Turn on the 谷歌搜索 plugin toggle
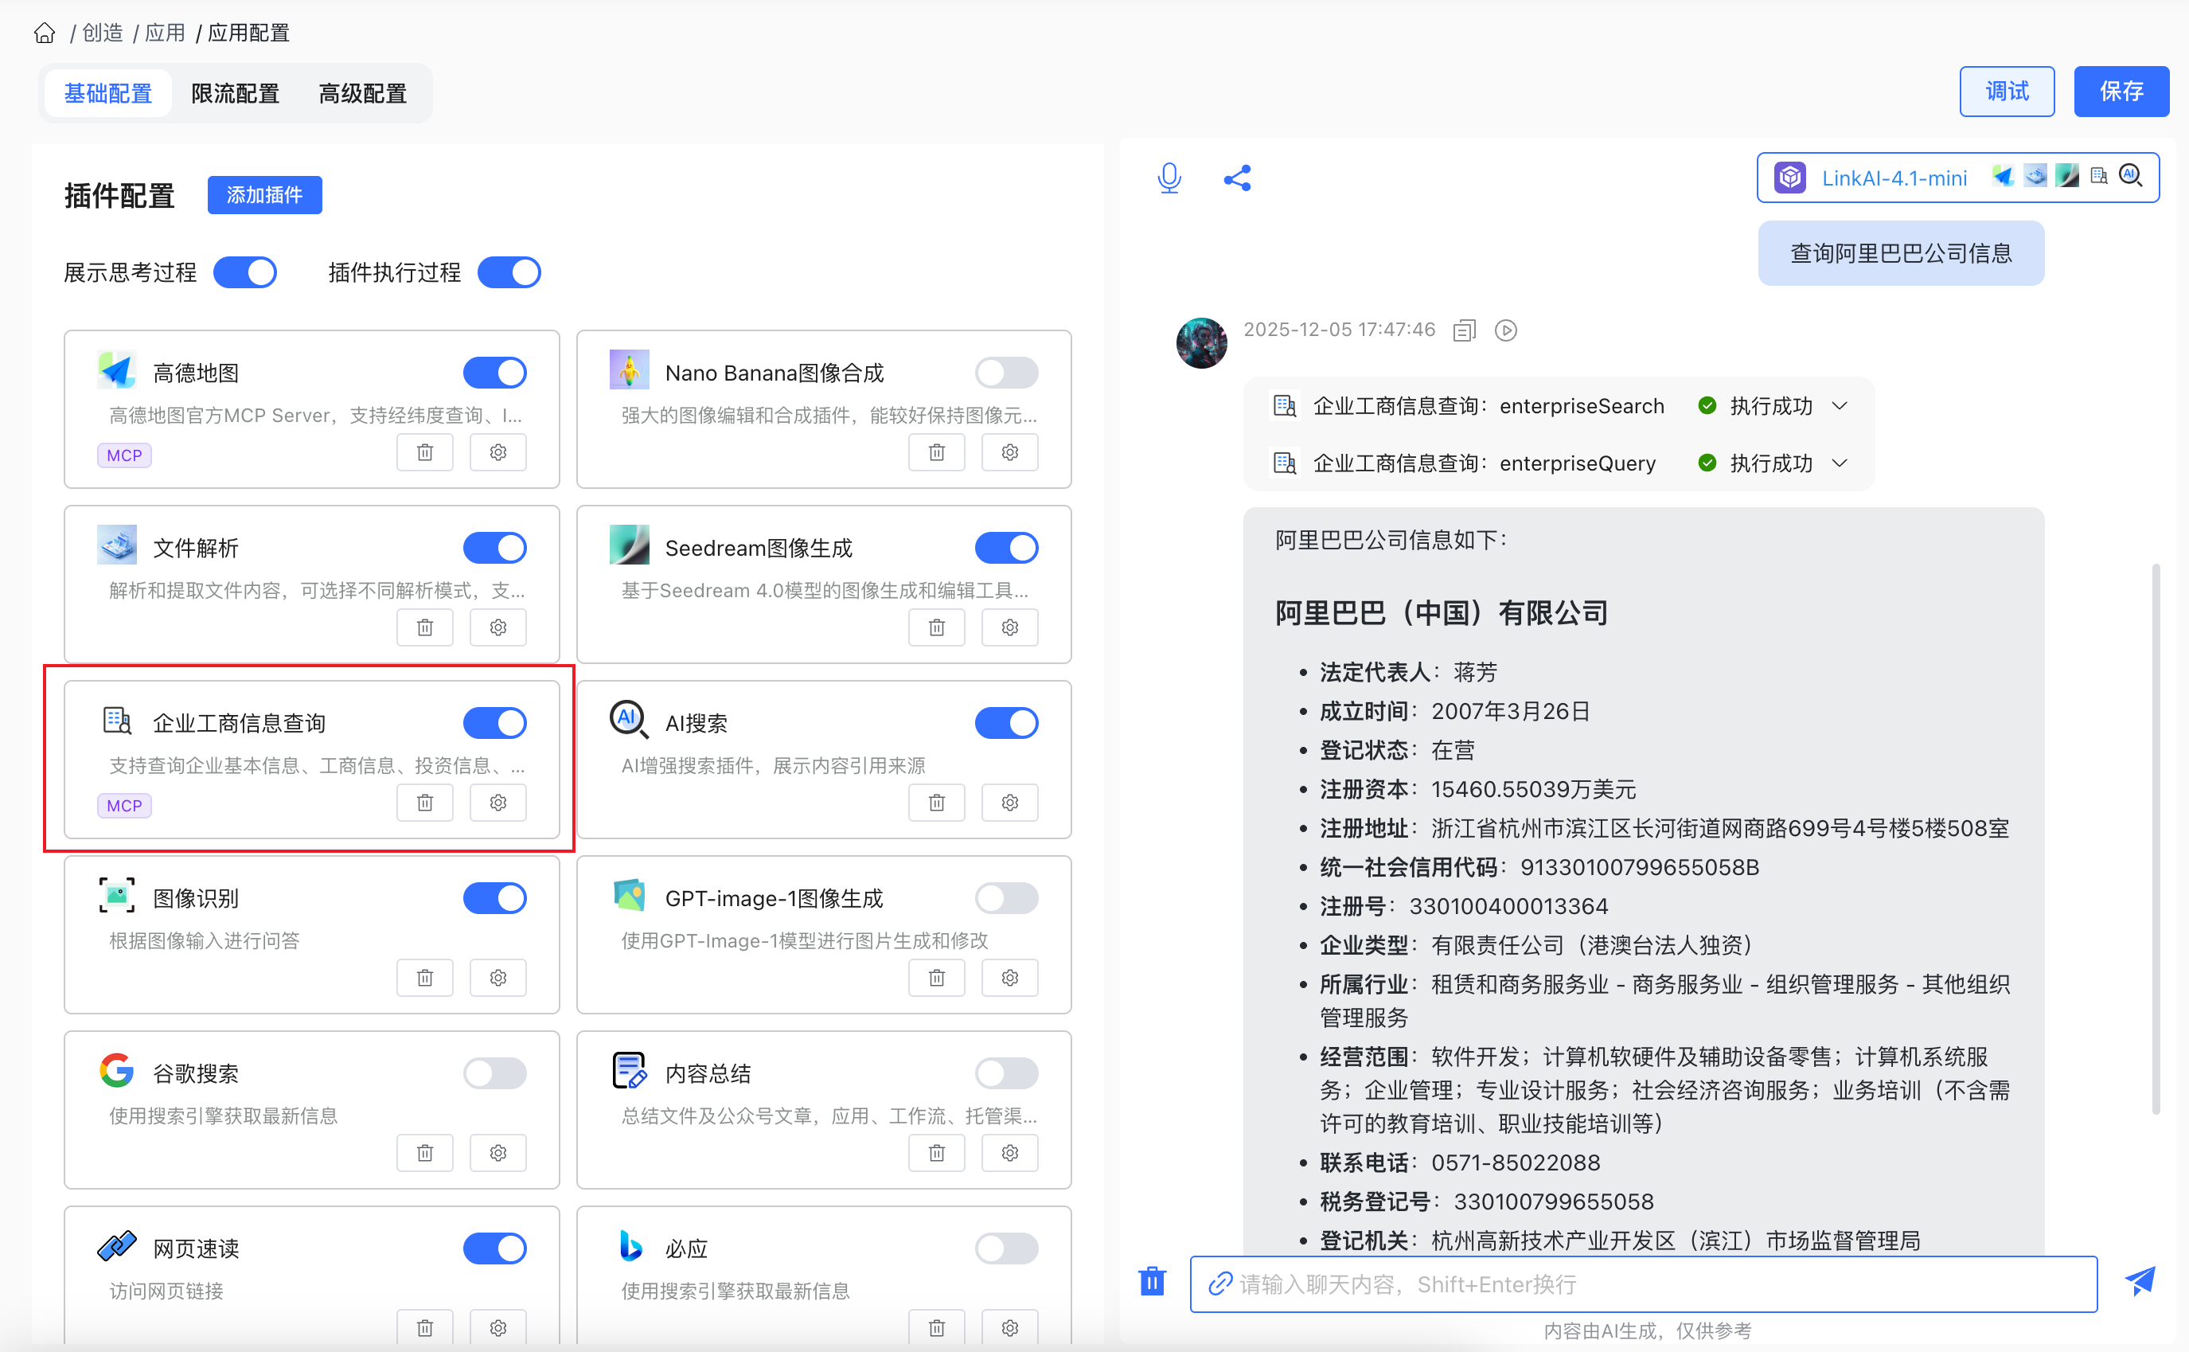The height and width of the screenshot is (1352, 2189). coord(494,1073)
